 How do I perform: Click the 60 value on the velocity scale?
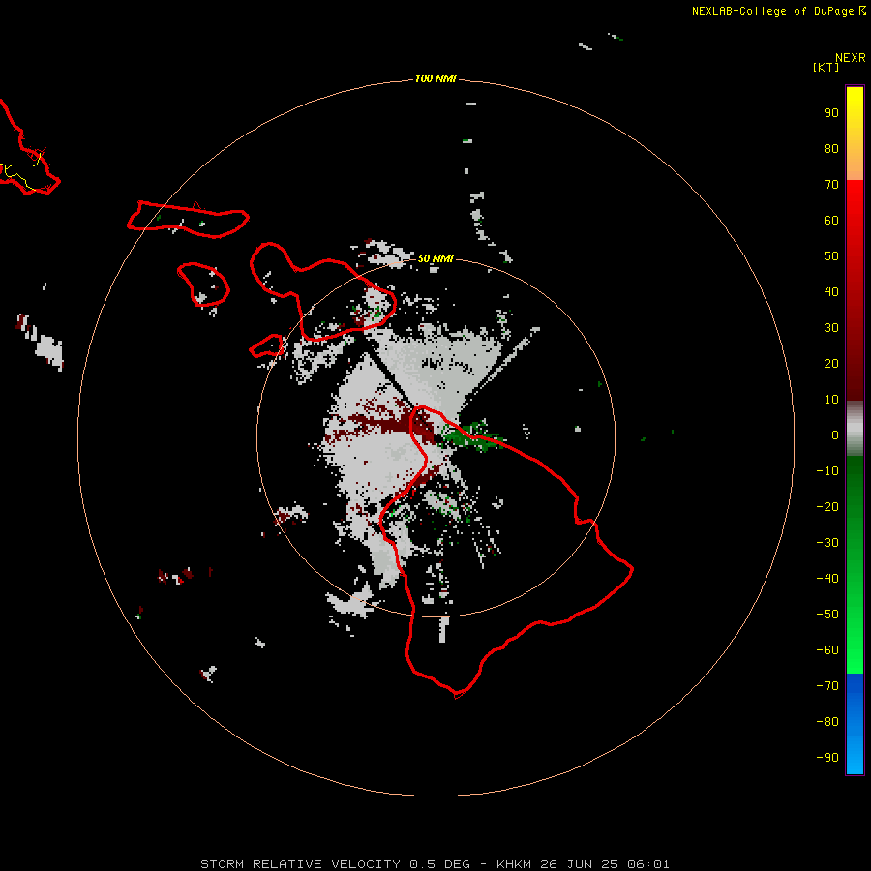(x=831, y=220)
